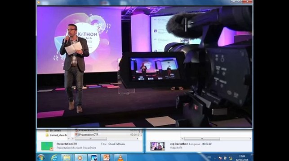Click the 'Titre : CheckTaRoute' detail field

(113, 144)
